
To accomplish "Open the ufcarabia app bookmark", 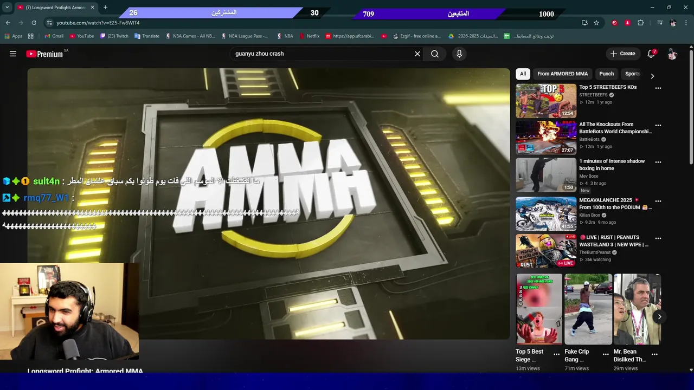I will [x=350, y=36].
